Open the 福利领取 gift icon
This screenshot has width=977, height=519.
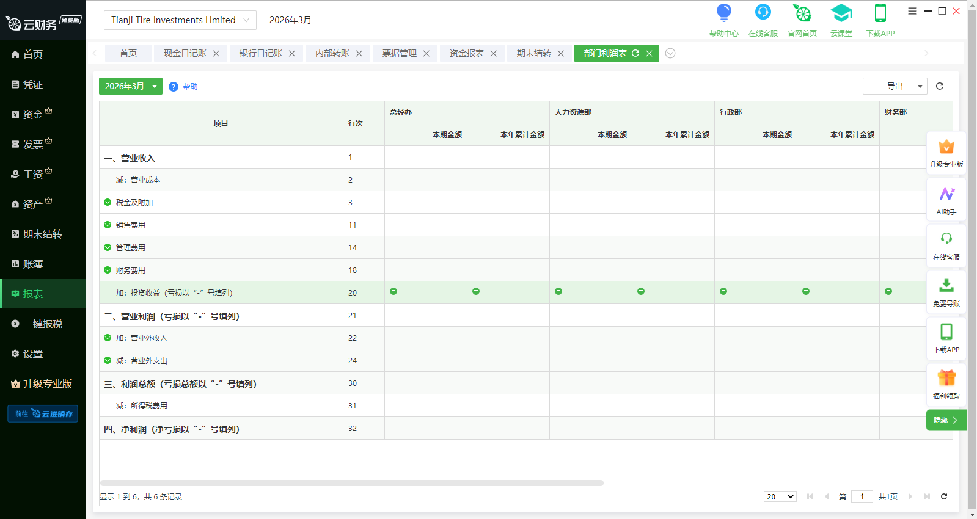tap(946, 379)
